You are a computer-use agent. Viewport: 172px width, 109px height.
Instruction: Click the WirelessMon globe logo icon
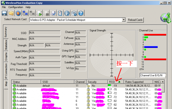click(x=166, y=18)
